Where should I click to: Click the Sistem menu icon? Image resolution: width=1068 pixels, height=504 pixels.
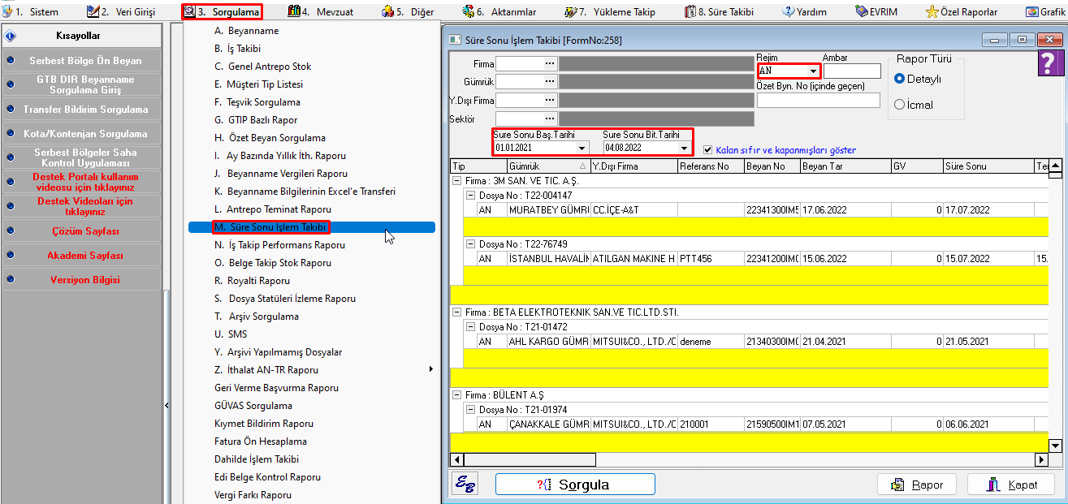click(7, 12)
